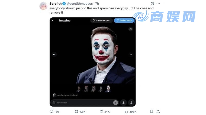Click the Compose post button
The image size is (206, 115).
101,20
